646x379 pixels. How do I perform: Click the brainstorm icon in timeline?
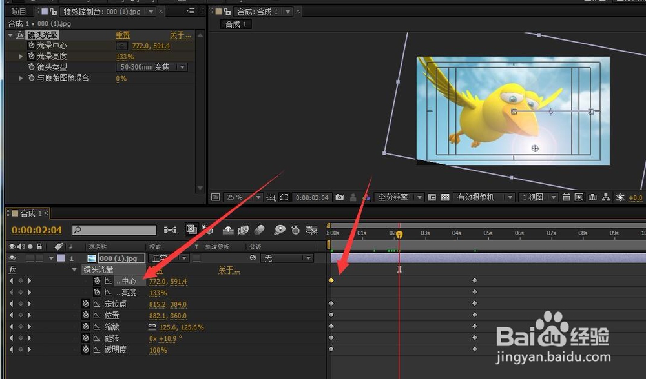pyautogui.click(x=280, y=229)
